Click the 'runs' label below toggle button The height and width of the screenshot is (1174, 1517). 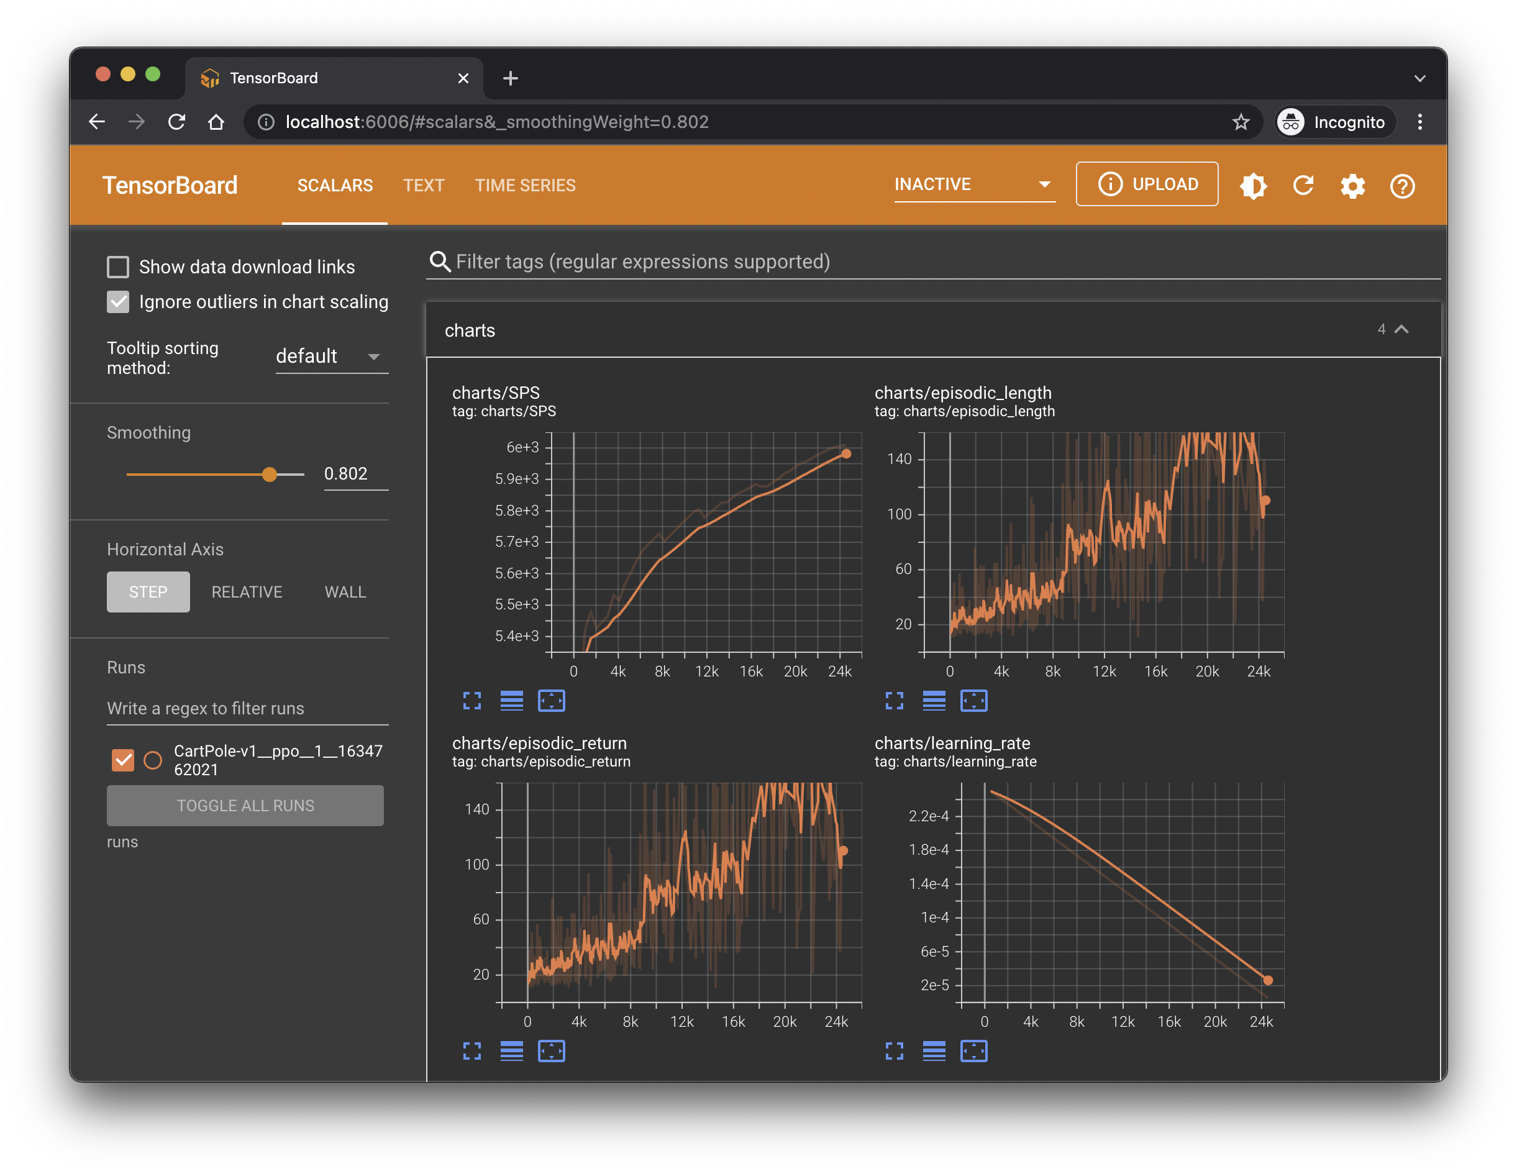tap(122, 842)
